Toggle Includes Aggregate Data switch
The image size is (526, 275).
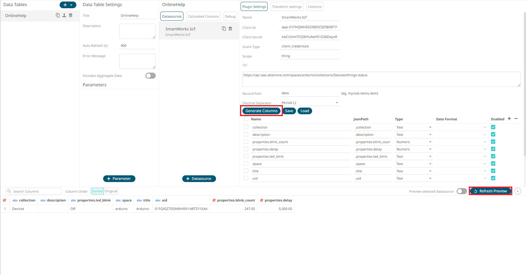tap(151, 76)
